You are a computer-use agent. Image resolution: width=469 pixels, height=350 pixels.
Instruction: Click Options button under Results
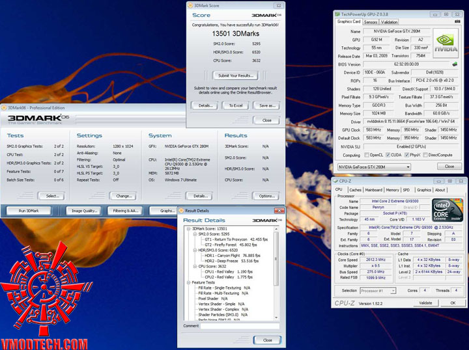coord(267,196)
